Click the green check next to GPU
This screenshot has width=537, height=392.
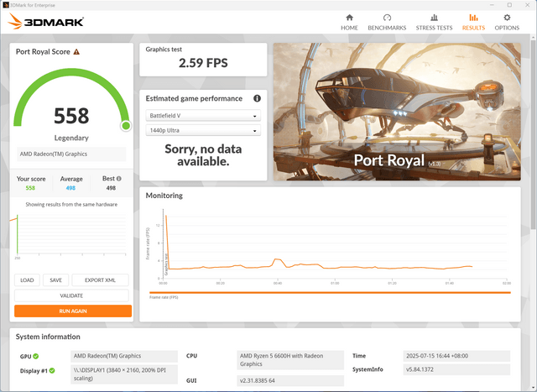tap(36, 357)
